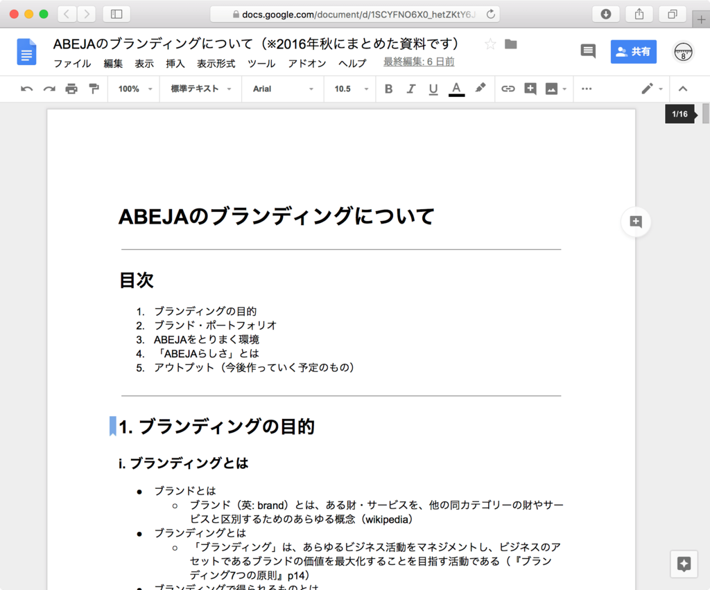Toggle italic formatting

410,89
